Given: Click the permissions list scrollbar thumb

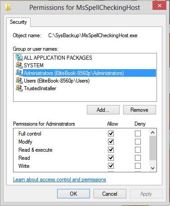Looking at the screenshot, I should (x=153, y=148).
